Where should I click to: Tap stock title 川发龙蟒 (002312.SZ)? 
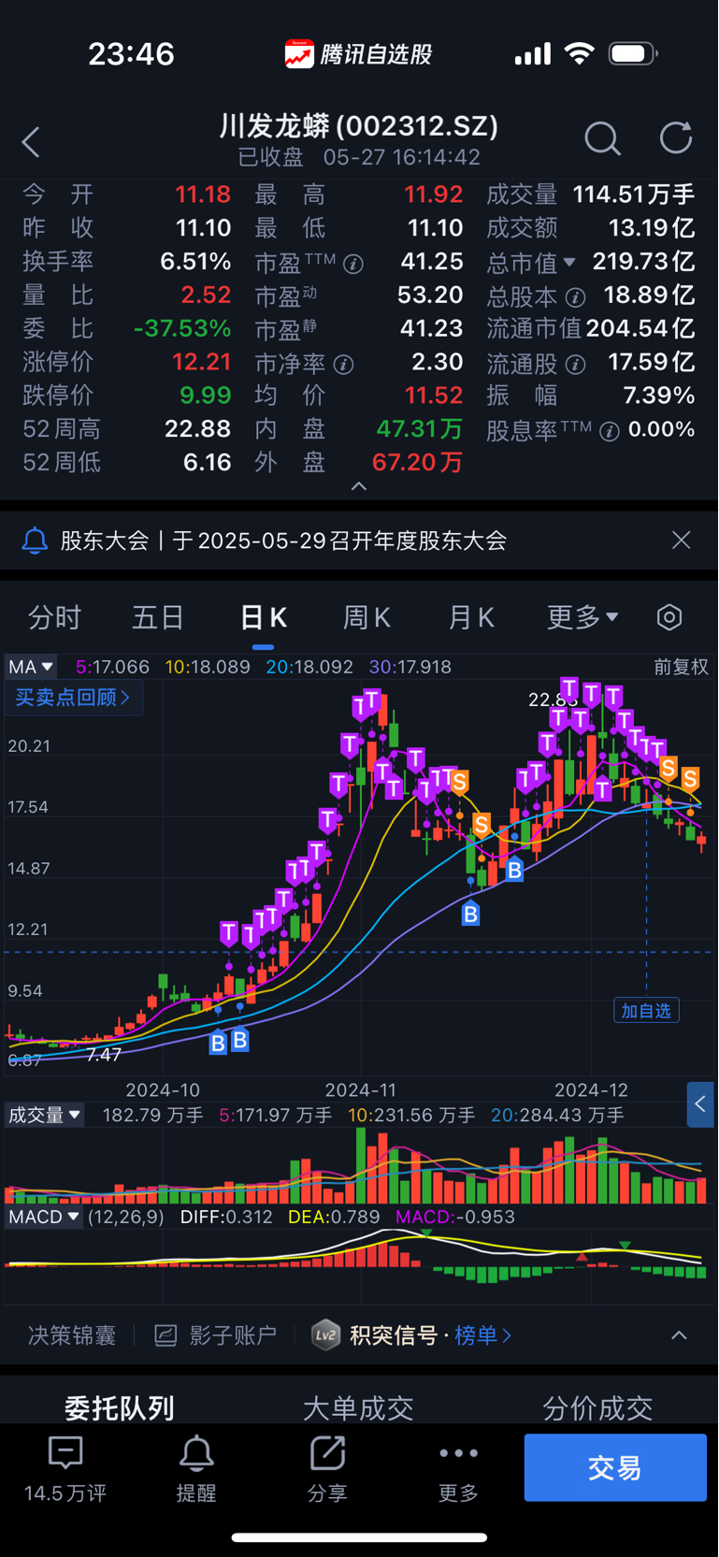(359, 125)
